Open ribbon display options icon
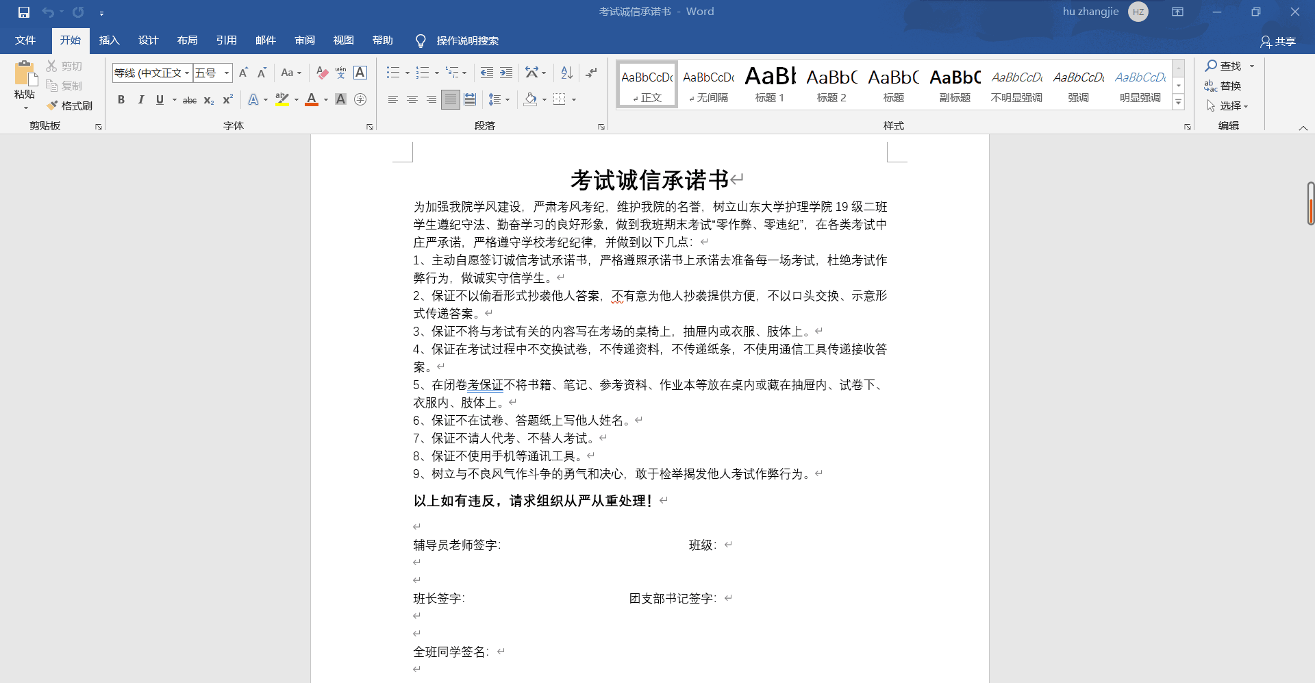The image size is (1315, 683). [x=1177, y=12]
